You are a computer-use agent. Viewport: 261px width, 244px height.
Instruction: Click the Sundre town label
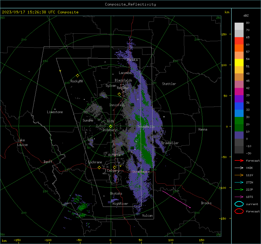[88, 120]
